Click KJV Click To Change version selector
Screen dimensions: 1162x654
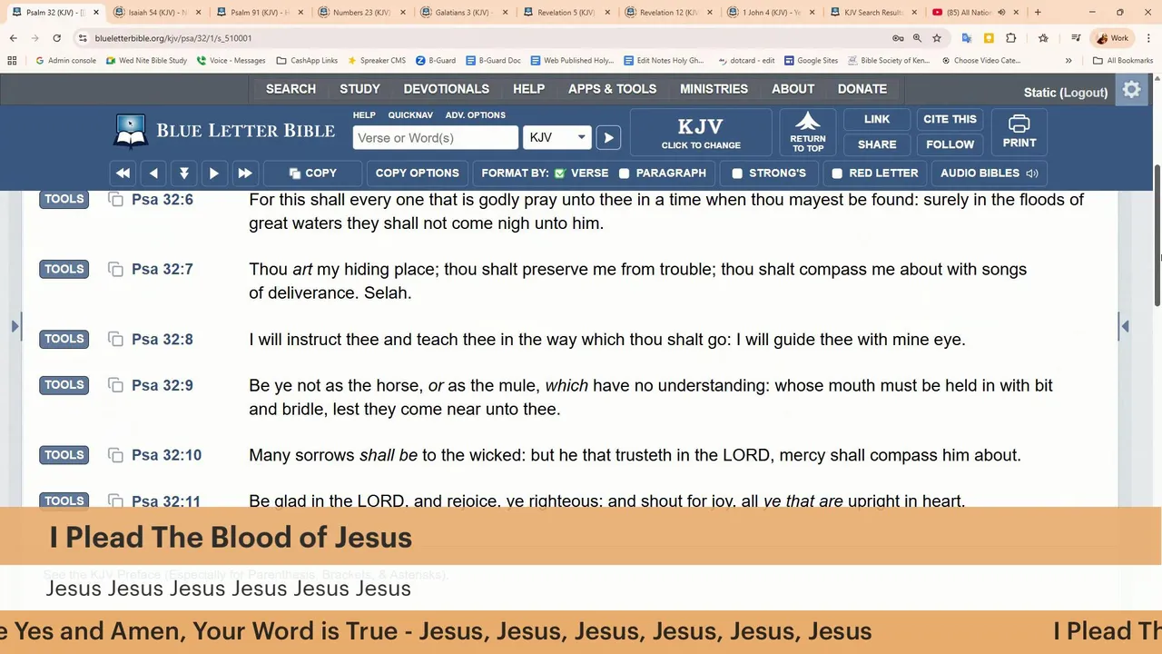[x=701, y=133]
